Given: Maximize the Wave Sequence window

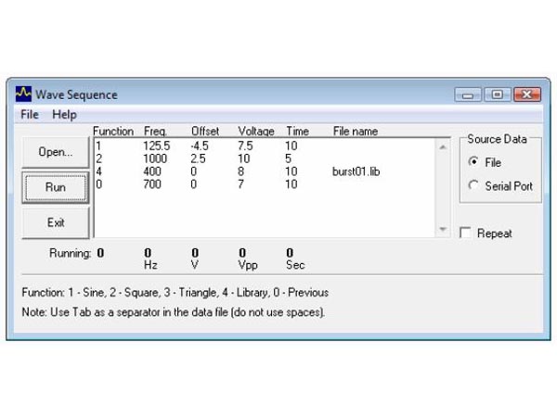Looking at the screenshot, I should tap(497, 95).
